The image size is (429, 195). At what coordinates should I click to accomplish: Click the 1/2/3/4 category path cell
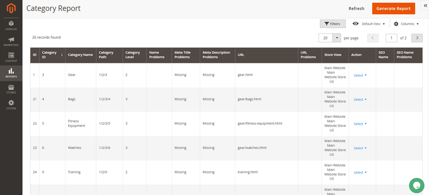[x=110, y=100]
